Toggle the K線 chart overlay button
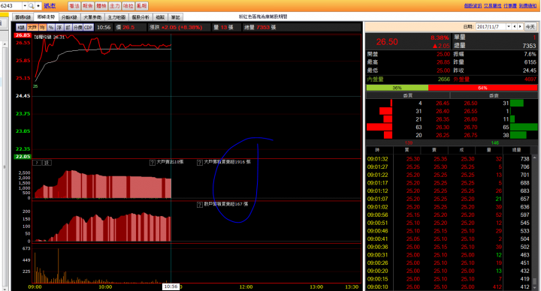The image size is (541, 291). coord(21,27)
